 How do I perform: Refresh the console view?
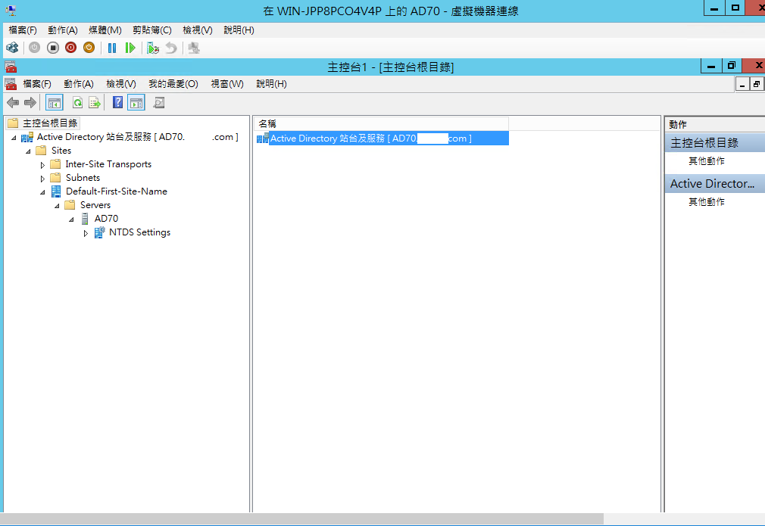[x=77, y=103]
